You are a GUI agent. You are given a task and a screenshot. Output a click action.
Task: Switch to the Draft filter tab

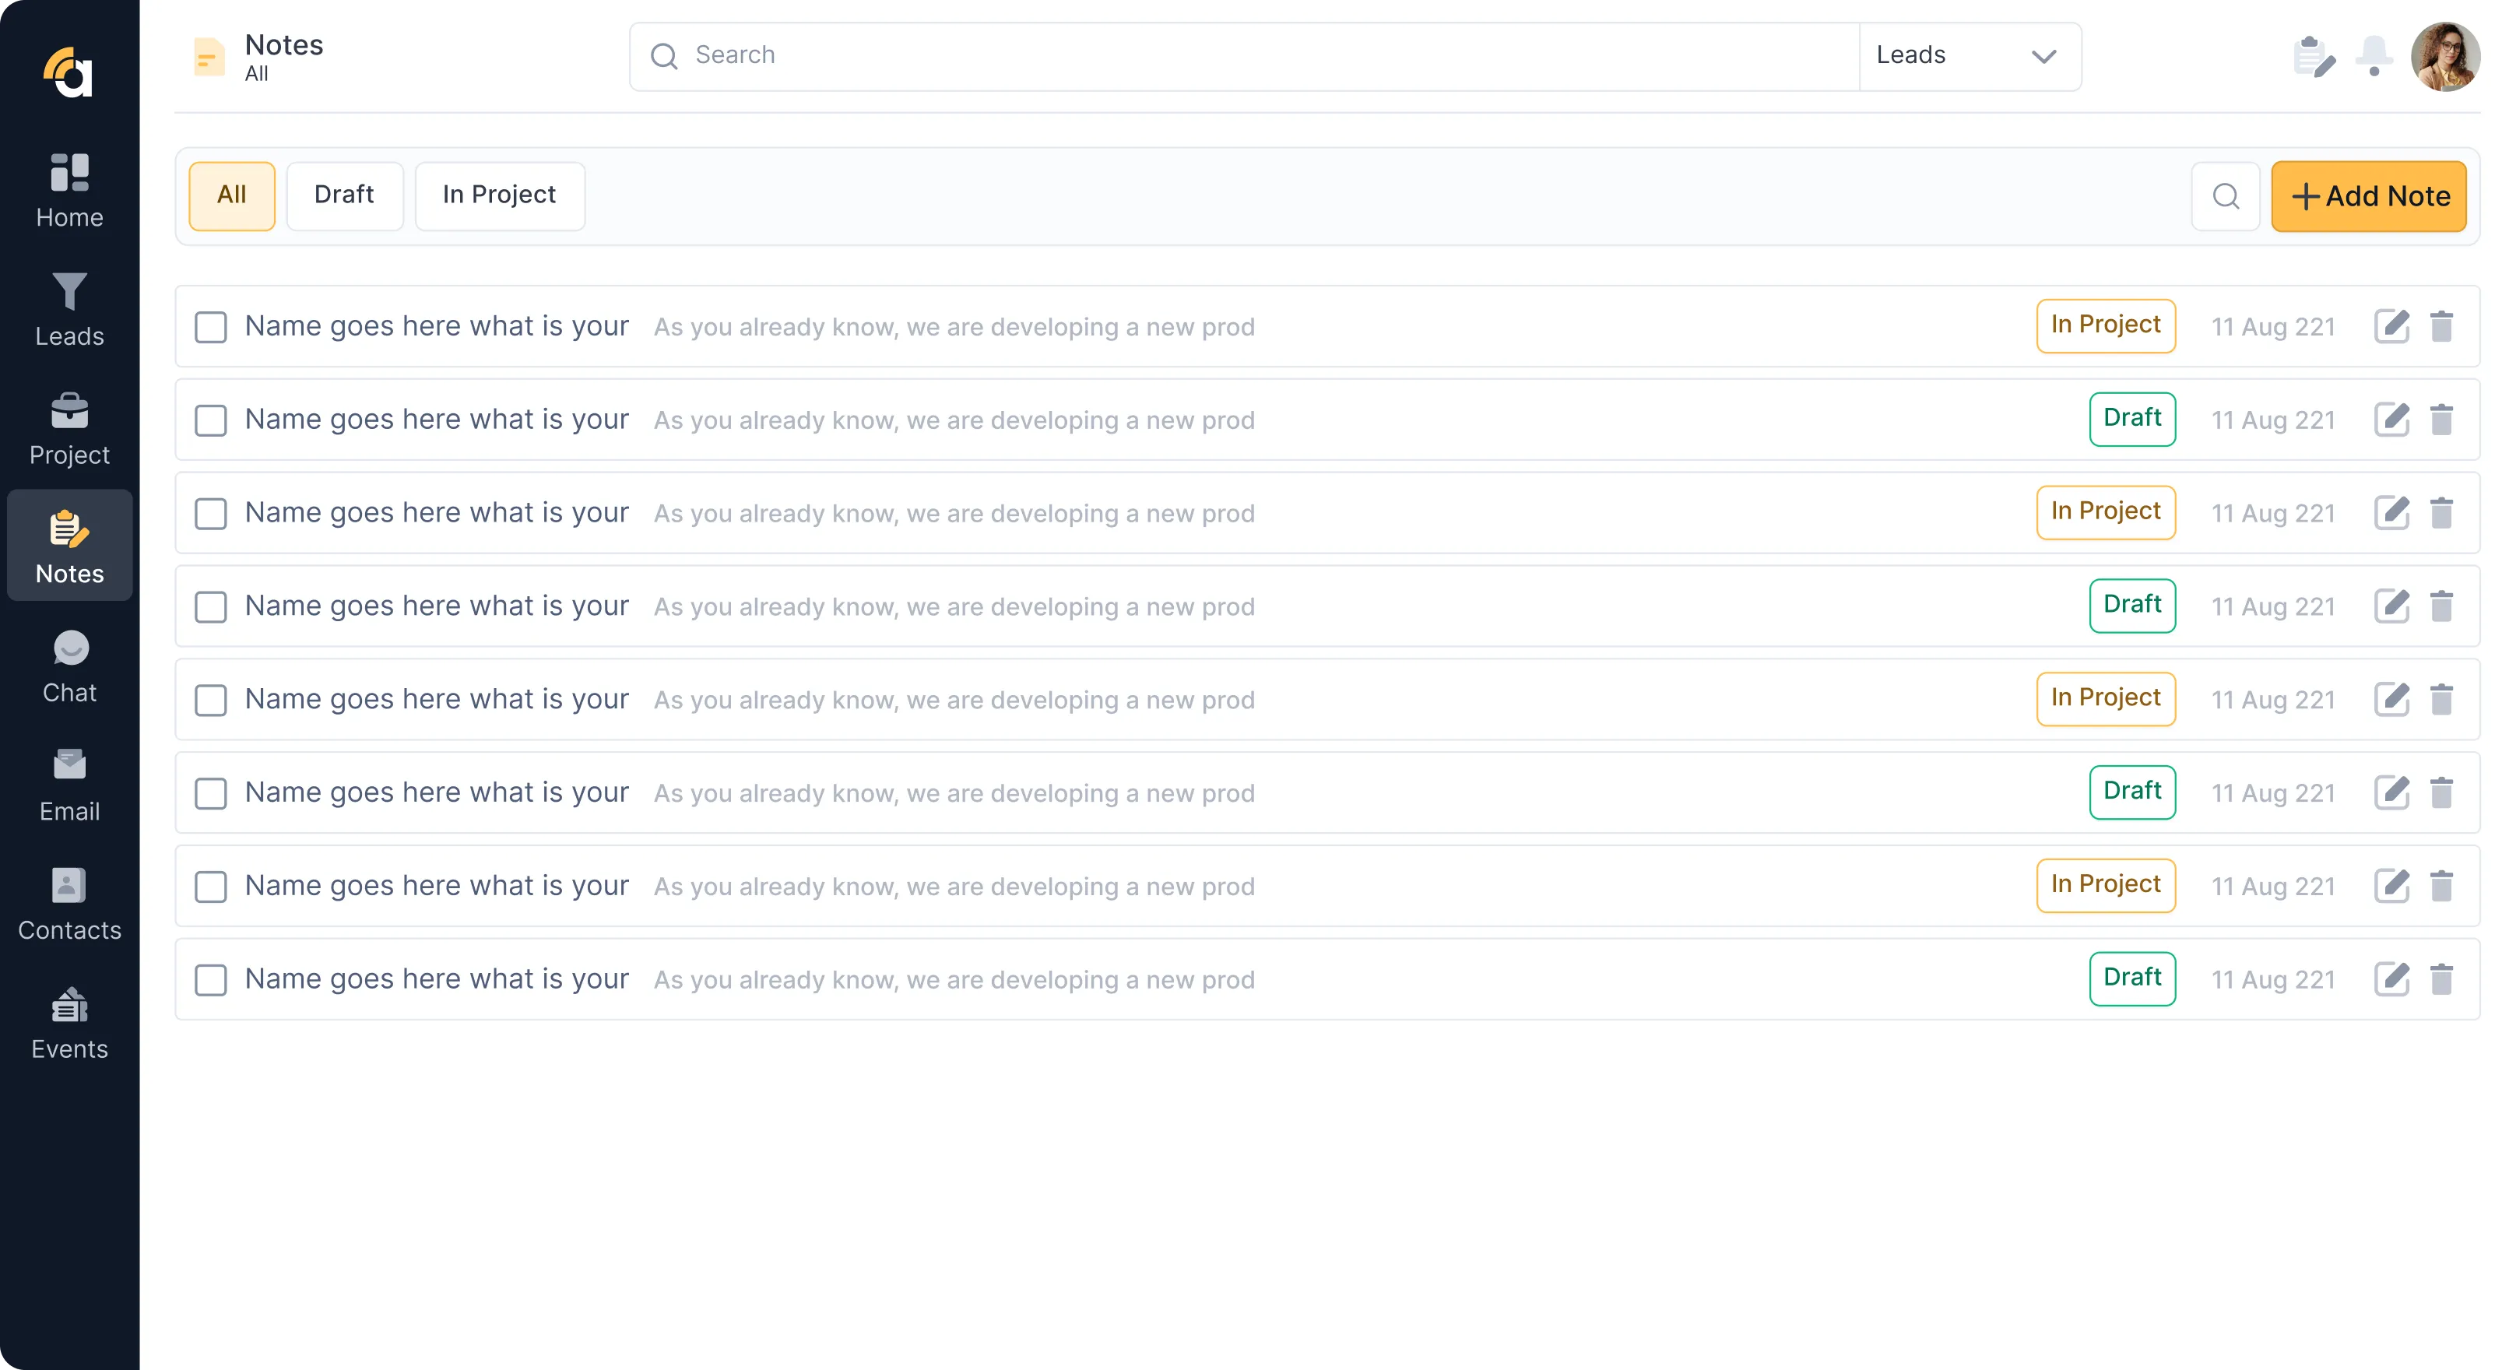coord(344,196)
